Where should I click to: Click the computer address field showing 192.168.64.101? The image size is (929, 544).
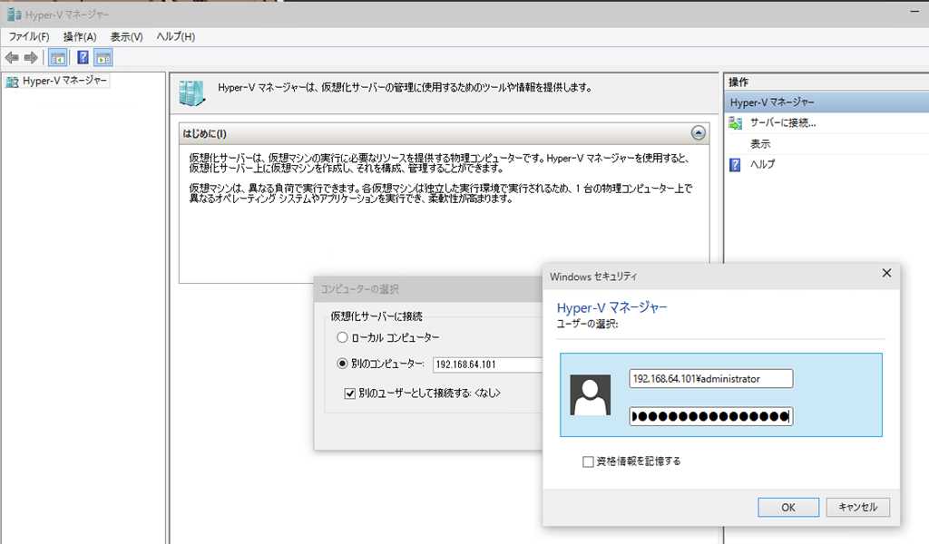pyautogui.click(x=487, y=364)
